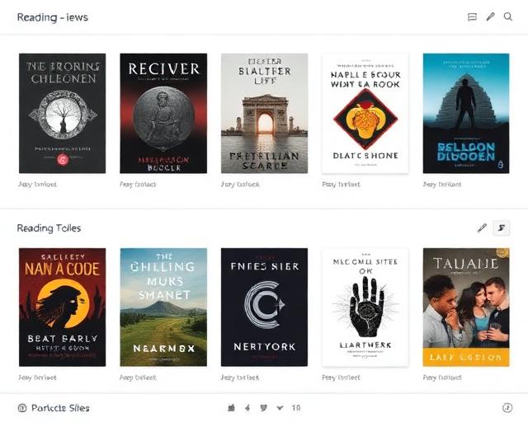Expand the chevron-down icon in bottom bar

(280, 408)
